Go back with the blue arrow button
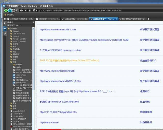Viewport: 163px width, 130px height. [x=10, y=10]
